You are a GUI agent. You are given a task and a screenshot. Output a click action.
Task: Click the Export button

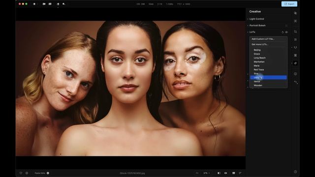coord(289,4)
